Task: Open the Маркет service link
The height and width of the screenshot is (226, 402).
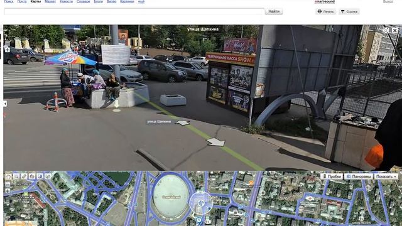Action: pos(50,1)
